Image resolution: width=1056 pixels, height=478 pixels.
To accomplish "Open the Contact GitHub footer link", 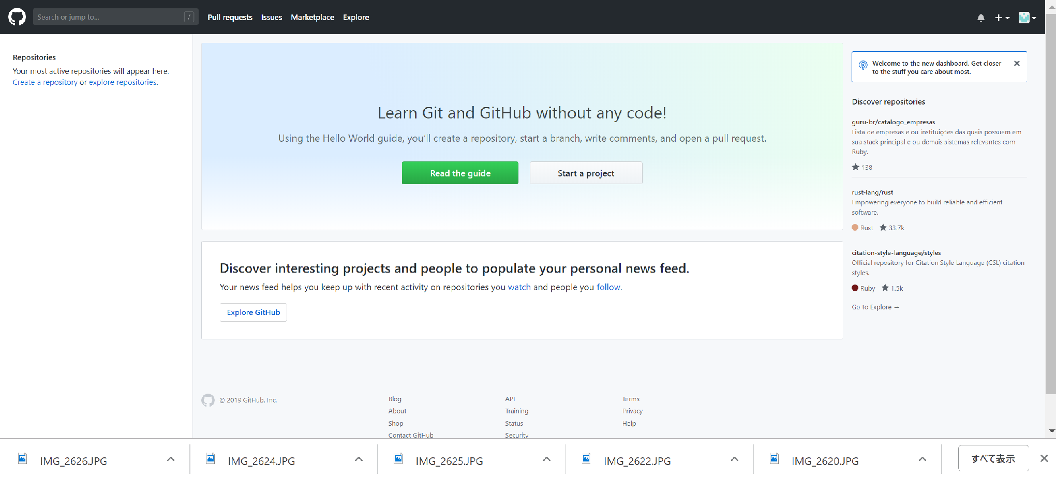I will 411,436.
